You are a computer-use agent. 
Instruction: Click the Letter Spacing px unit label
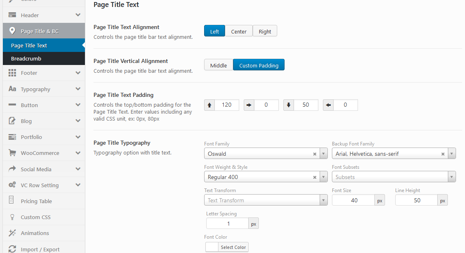click(x=254, y=224)
